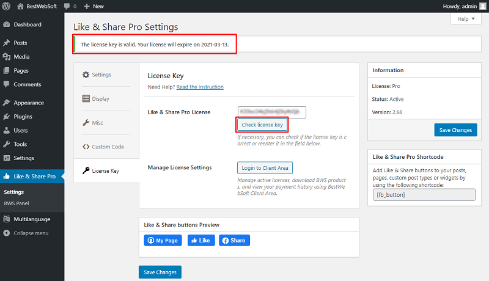This screenshot has height=281, width=489.
Task: Expand the Help dropdown
Action: pos(466,19)
